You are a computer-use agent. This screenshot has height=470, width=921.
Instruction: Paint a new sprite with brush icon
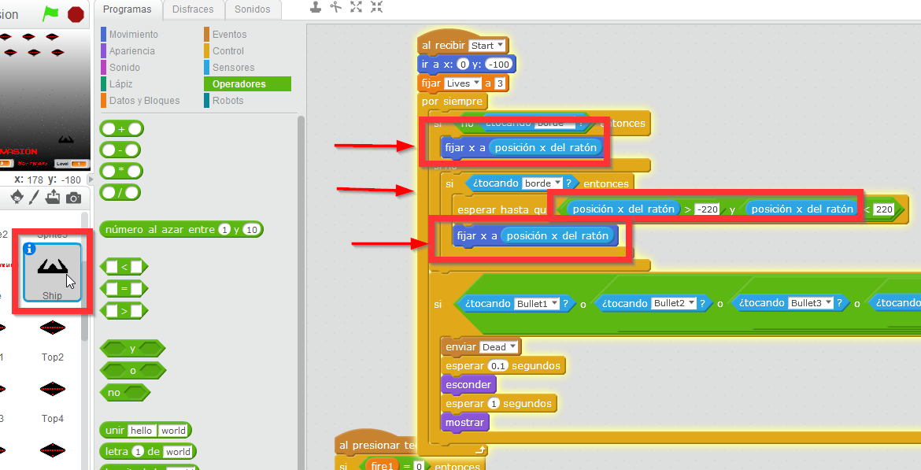[35, 197]
